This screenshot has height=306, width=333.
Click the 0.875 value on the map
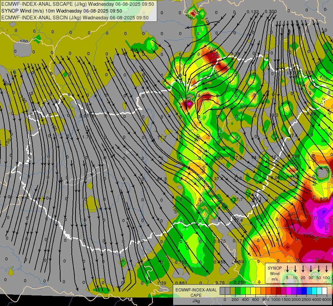(220, 241)
